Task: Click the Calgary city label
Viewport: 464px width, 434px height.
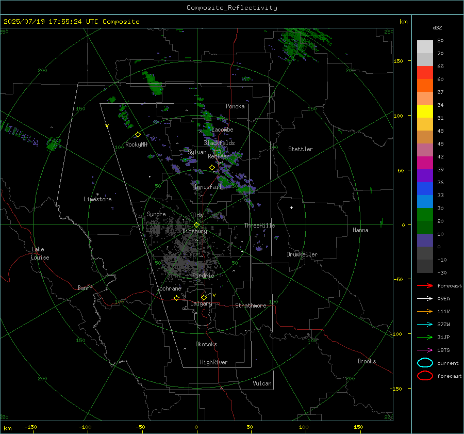Action: [x=201, y=303]
